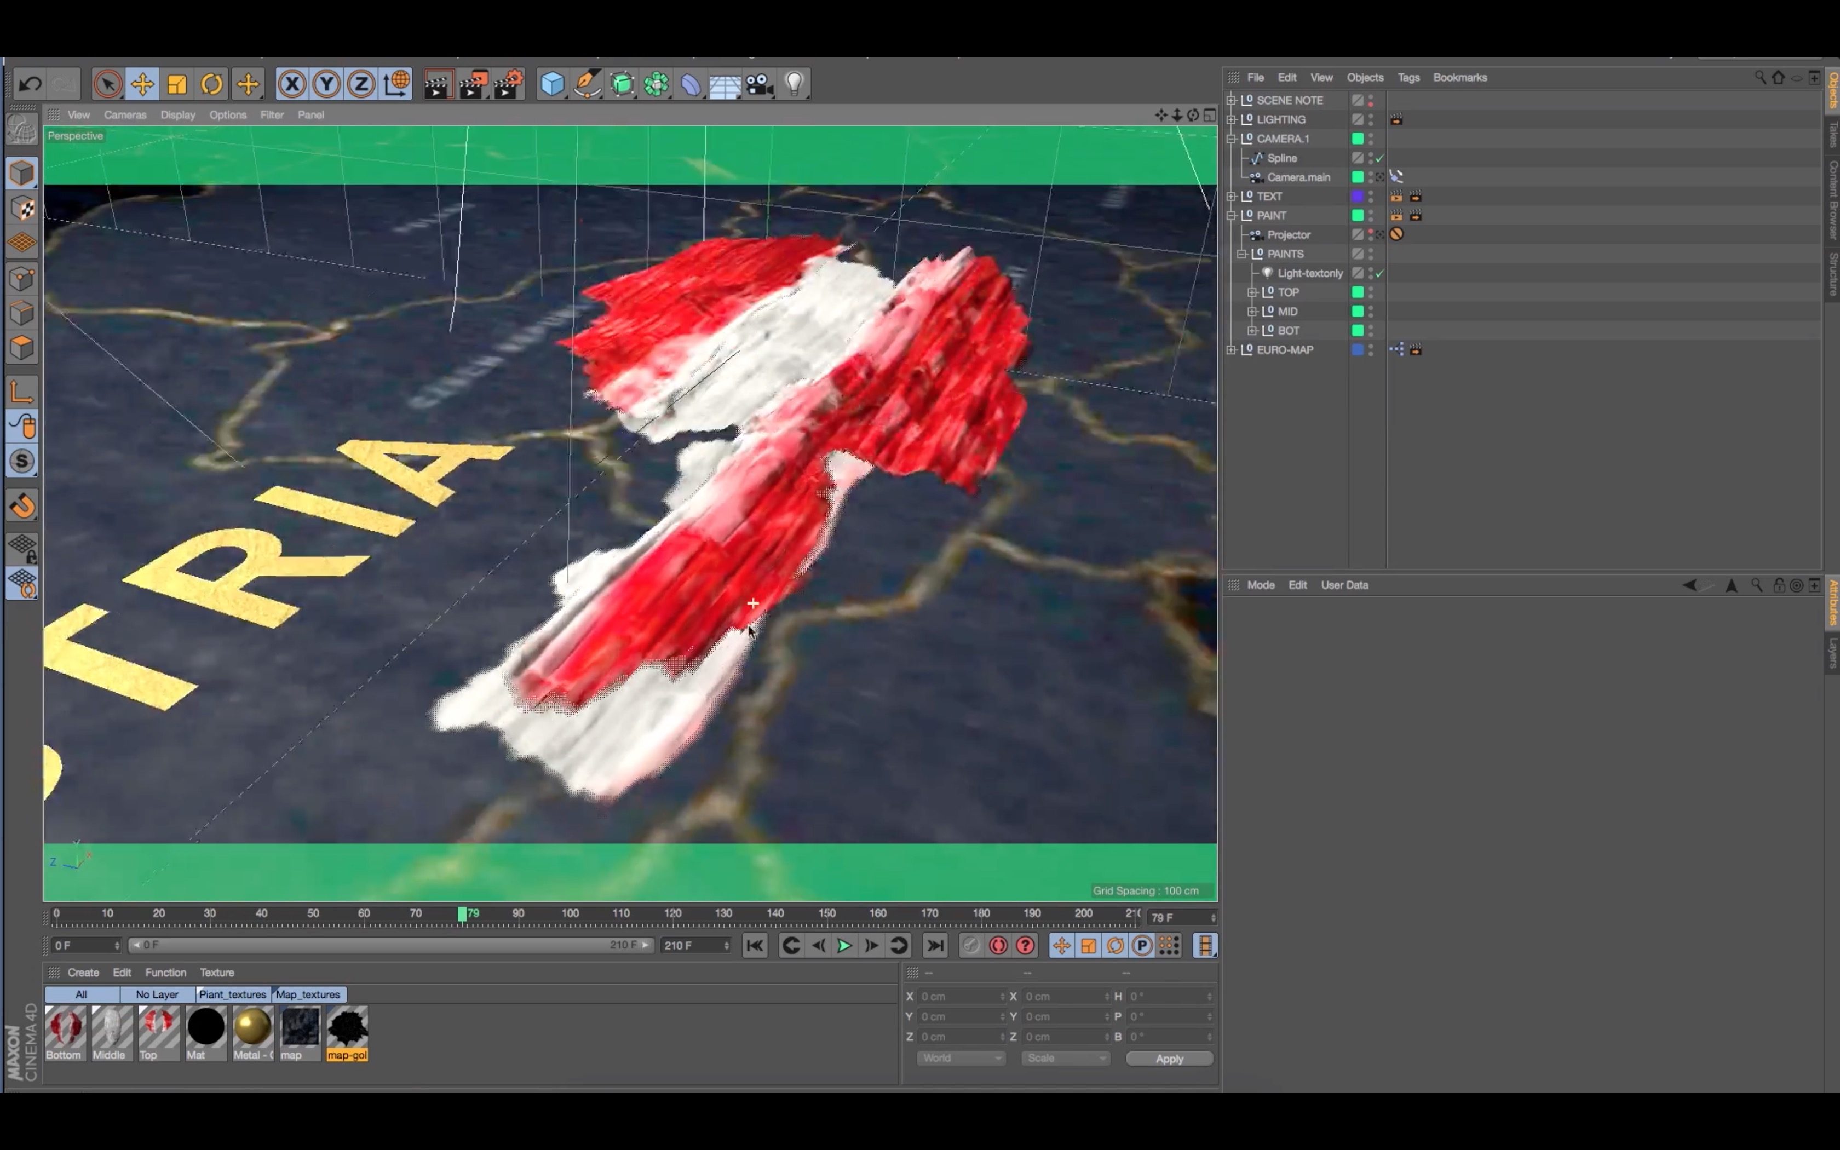The image size is (1840, 1150).
Task: Expand the LIGHTING object
Action: [x=1231, y=119]
